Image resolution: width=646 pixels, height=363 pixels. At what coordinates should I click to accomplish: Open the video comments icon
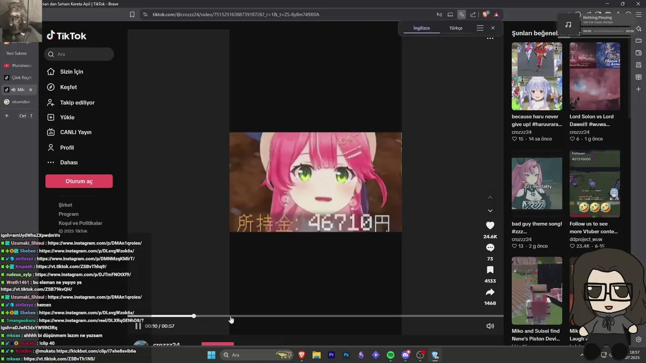coord(490,248)
